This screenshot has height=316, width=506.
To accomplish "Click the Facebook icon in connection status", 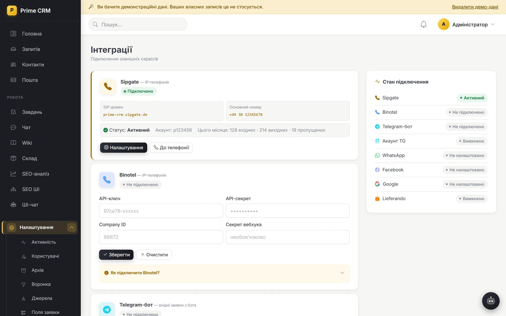I will click(377, 170).
